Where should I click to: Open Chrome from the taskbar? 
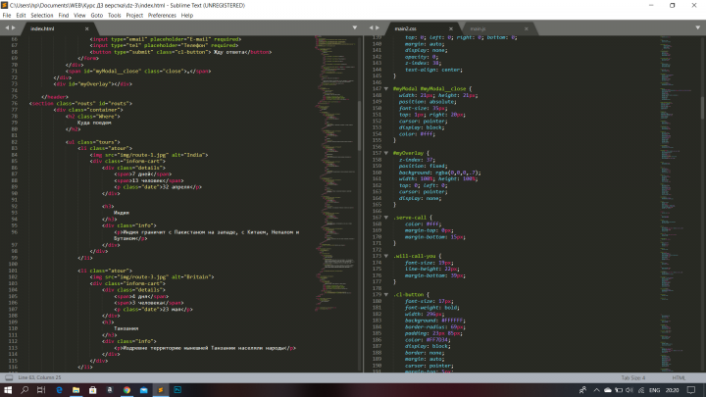(x=126, y=390)
